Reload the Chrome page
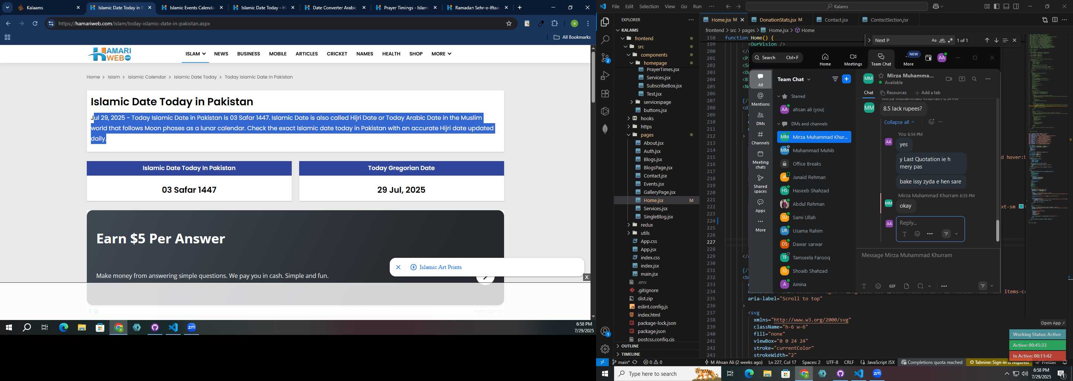1073x381 pixels. coord(35,24)
